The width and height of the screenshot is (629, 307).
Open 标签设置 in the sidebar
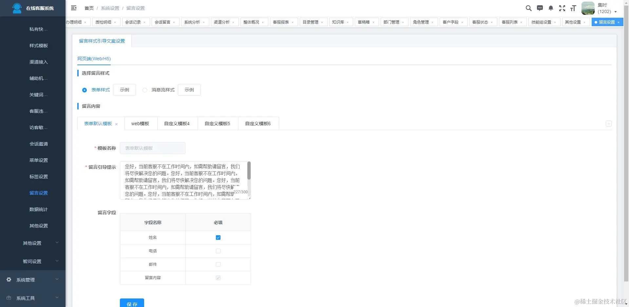tap(39, 177)
